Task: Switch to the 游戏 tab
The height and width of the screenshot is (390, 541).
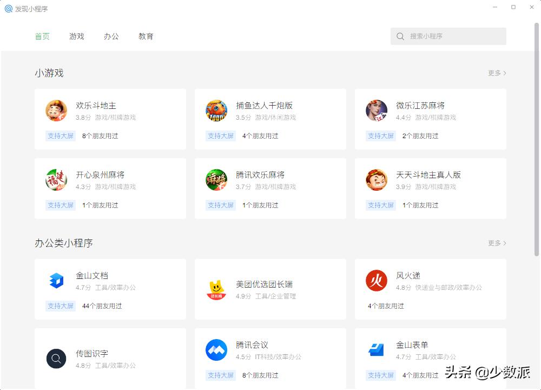Action: (77, 36)
